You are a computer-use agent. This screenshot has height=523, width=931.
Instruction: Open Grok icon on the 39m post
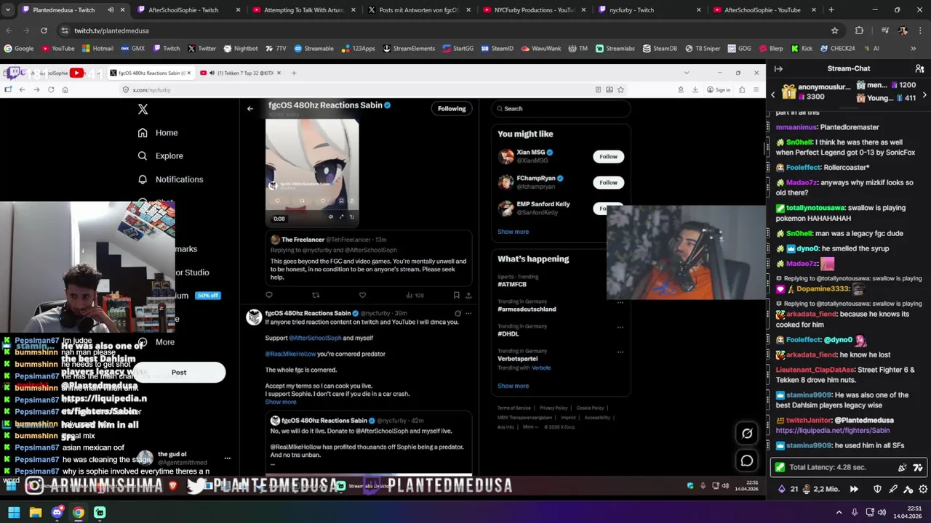457,313
